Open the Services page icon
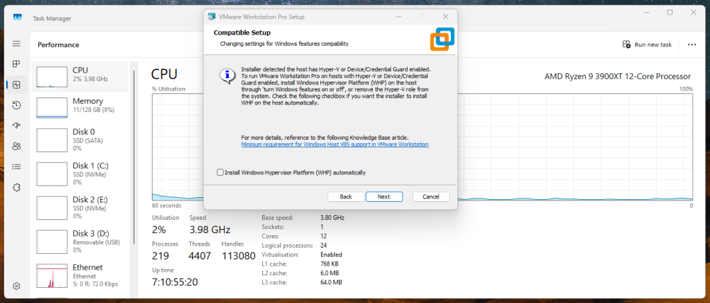Viewport: 710px width, 303px height. [16, 187]
